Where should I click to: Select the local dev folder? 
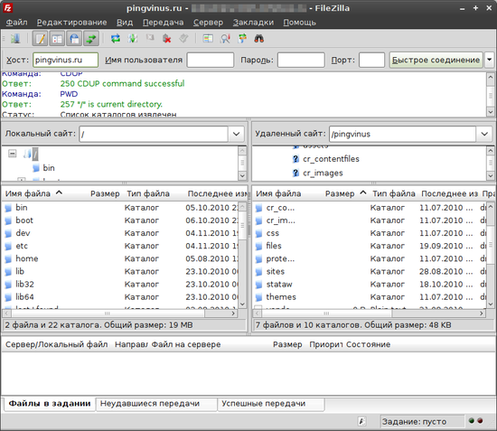coord(120,233)
